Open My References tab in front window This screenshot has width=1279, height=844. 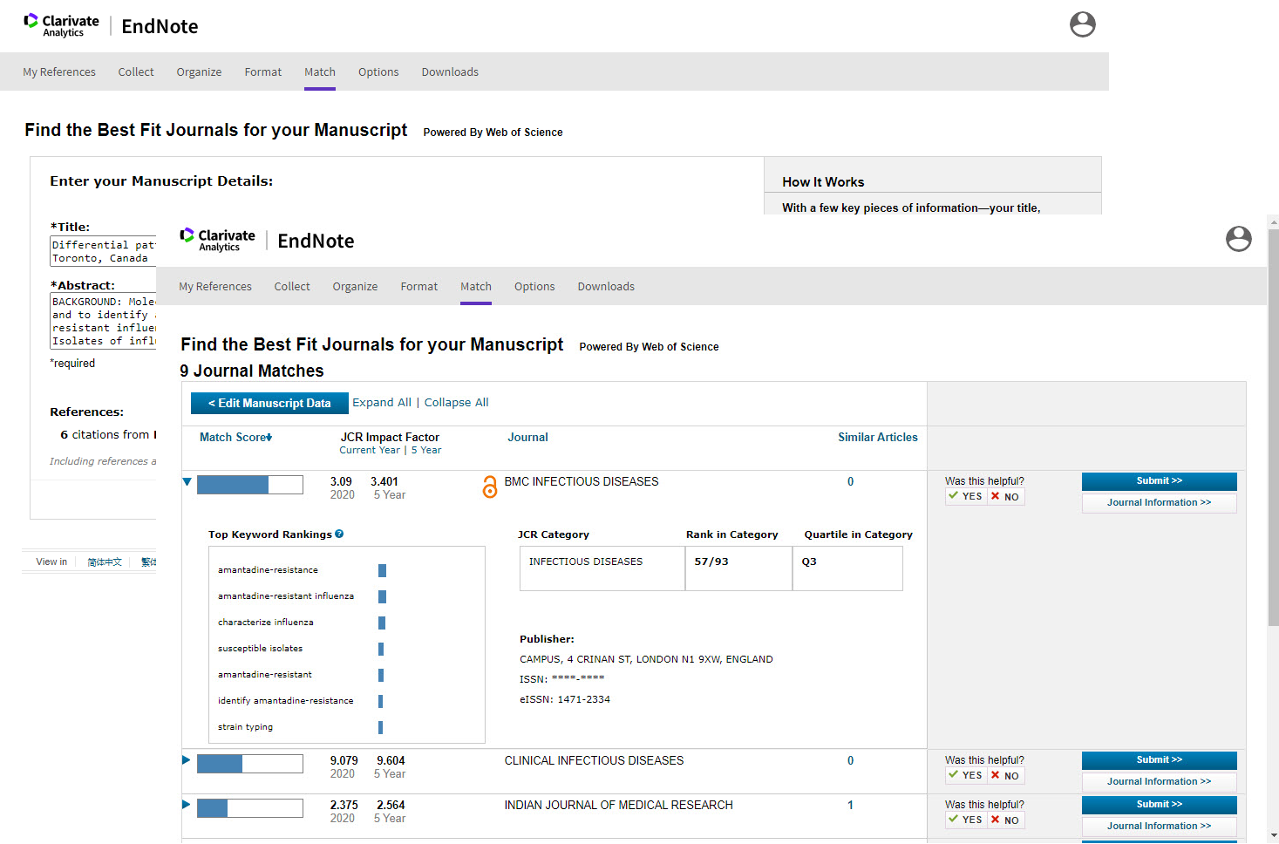pos(215,286)
